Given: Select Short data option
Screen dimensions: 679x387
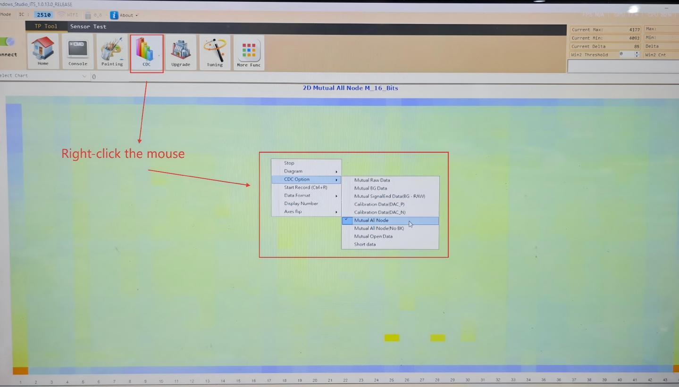Looking at the screenshot, I should pyautogui.click(x=390, y=245).
